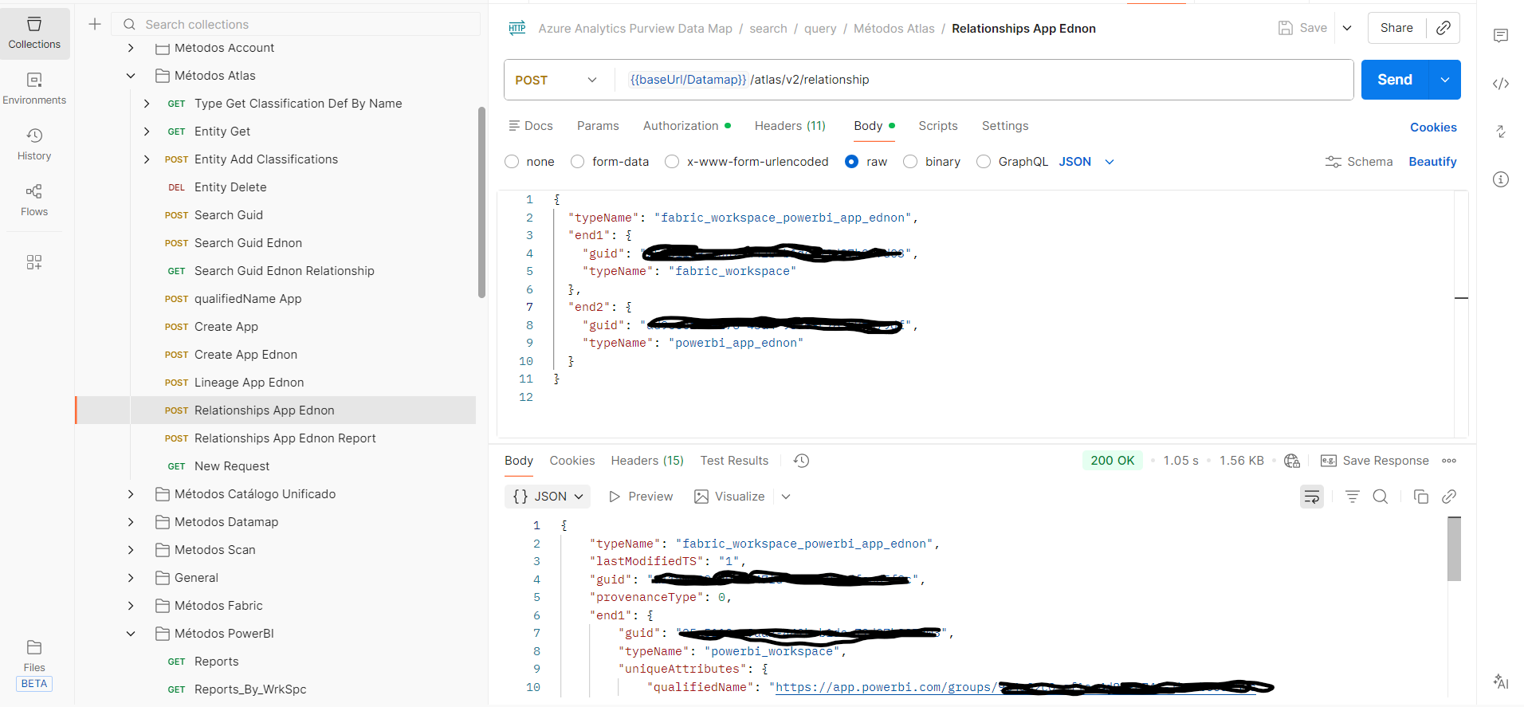
Task: Open the Files BETA sidebar item
Action: 34,665
